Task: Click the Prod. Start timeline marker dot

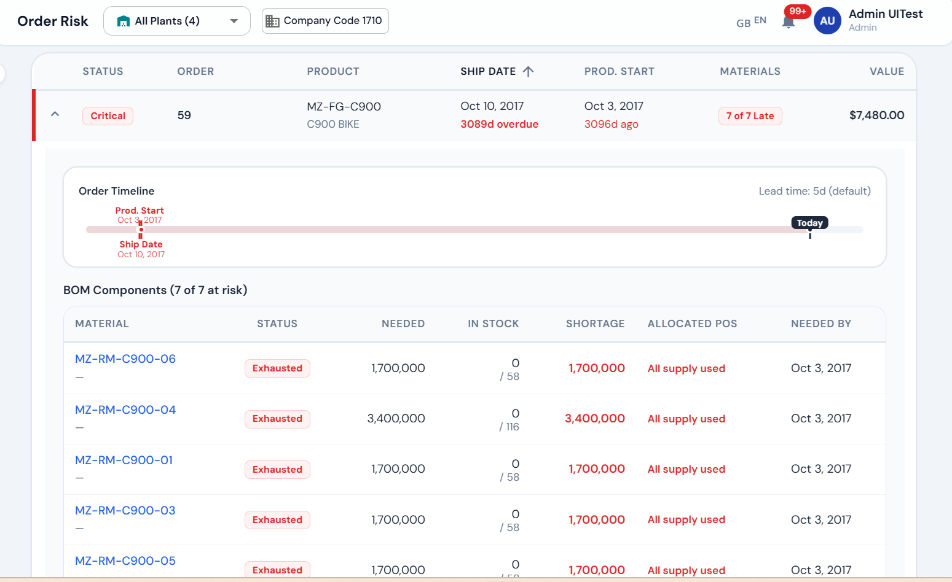Action: 141,230
